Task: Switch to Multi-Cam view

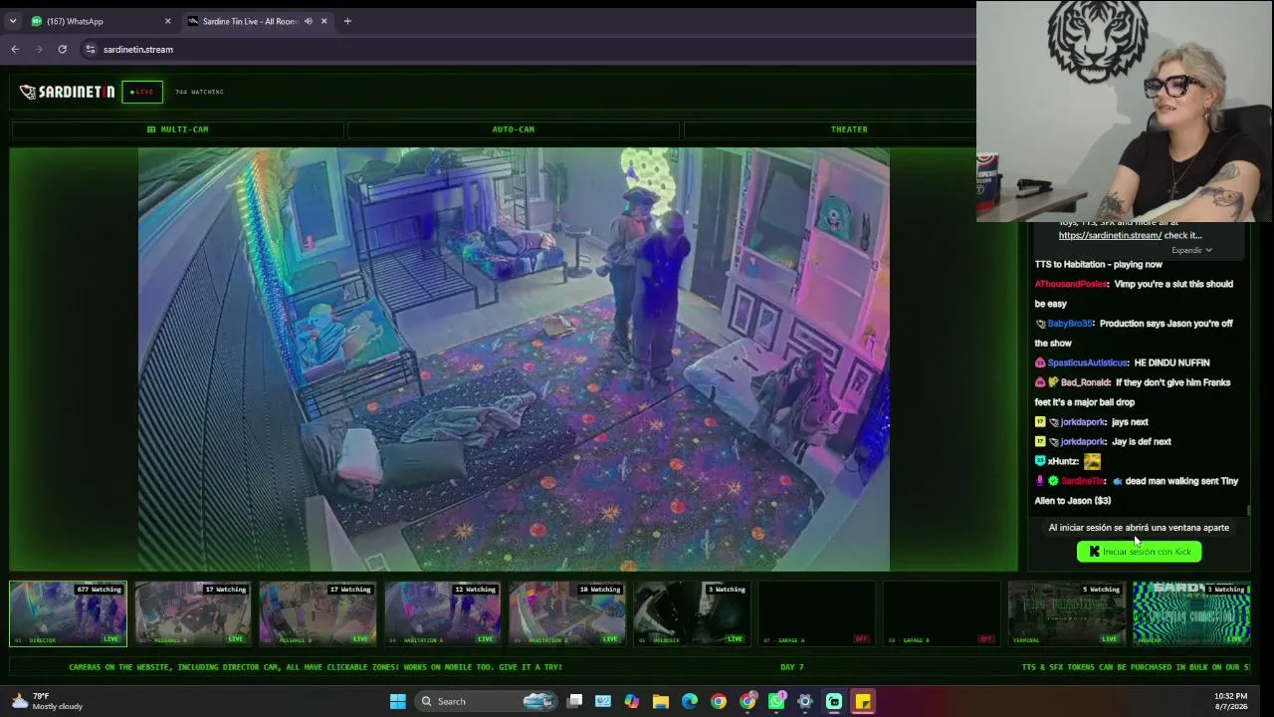Action: pyautogui.click(x=177, y=129)
